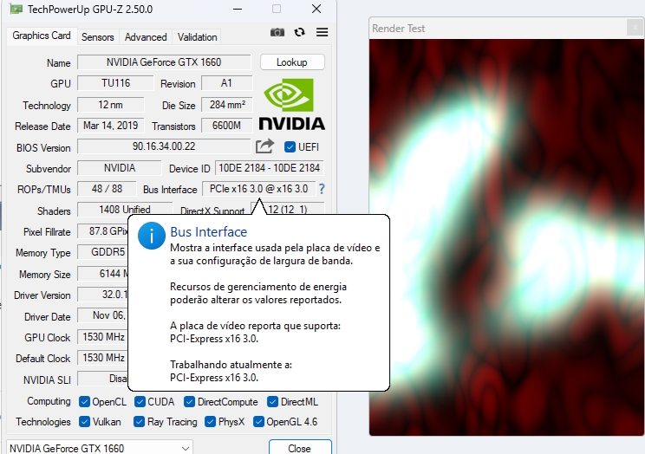Click the Release Date field Mar 14, 2019

(x=111, y=126)
